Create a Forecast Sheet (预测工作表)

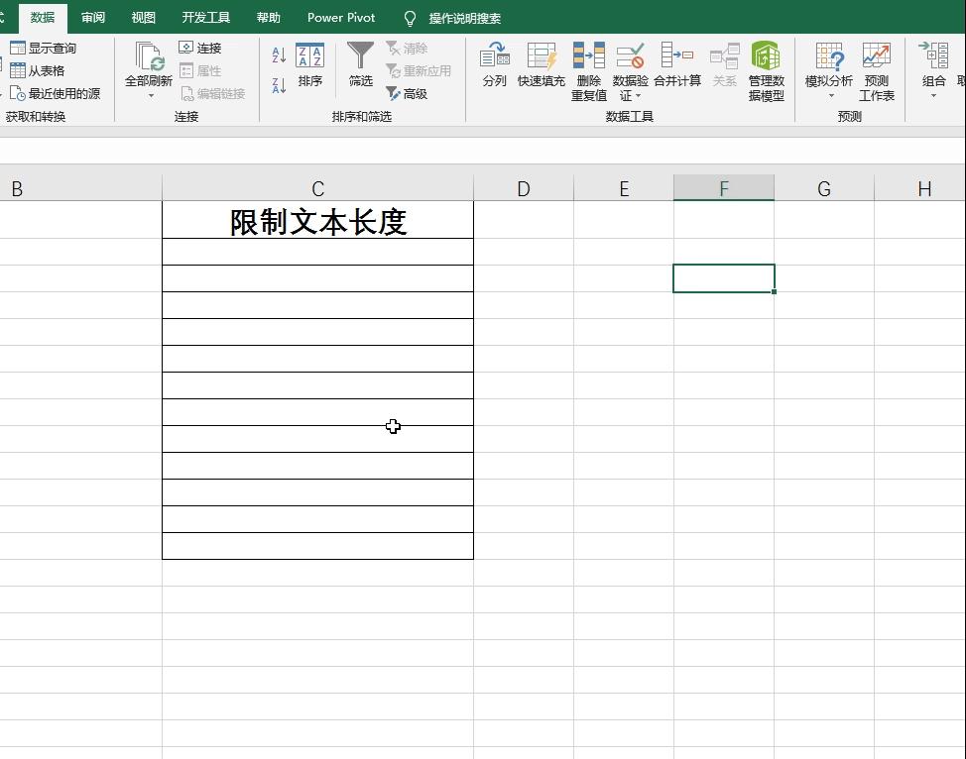877,69
